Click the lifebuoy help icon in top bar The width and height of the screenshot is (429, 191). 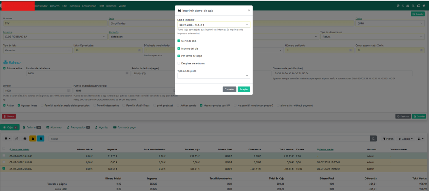pyautogui.click(x=398, y=6)
